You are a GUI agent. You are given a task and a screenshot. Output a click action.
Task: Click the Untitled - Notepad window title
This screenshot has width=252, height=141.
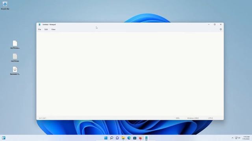click(49, 24)
